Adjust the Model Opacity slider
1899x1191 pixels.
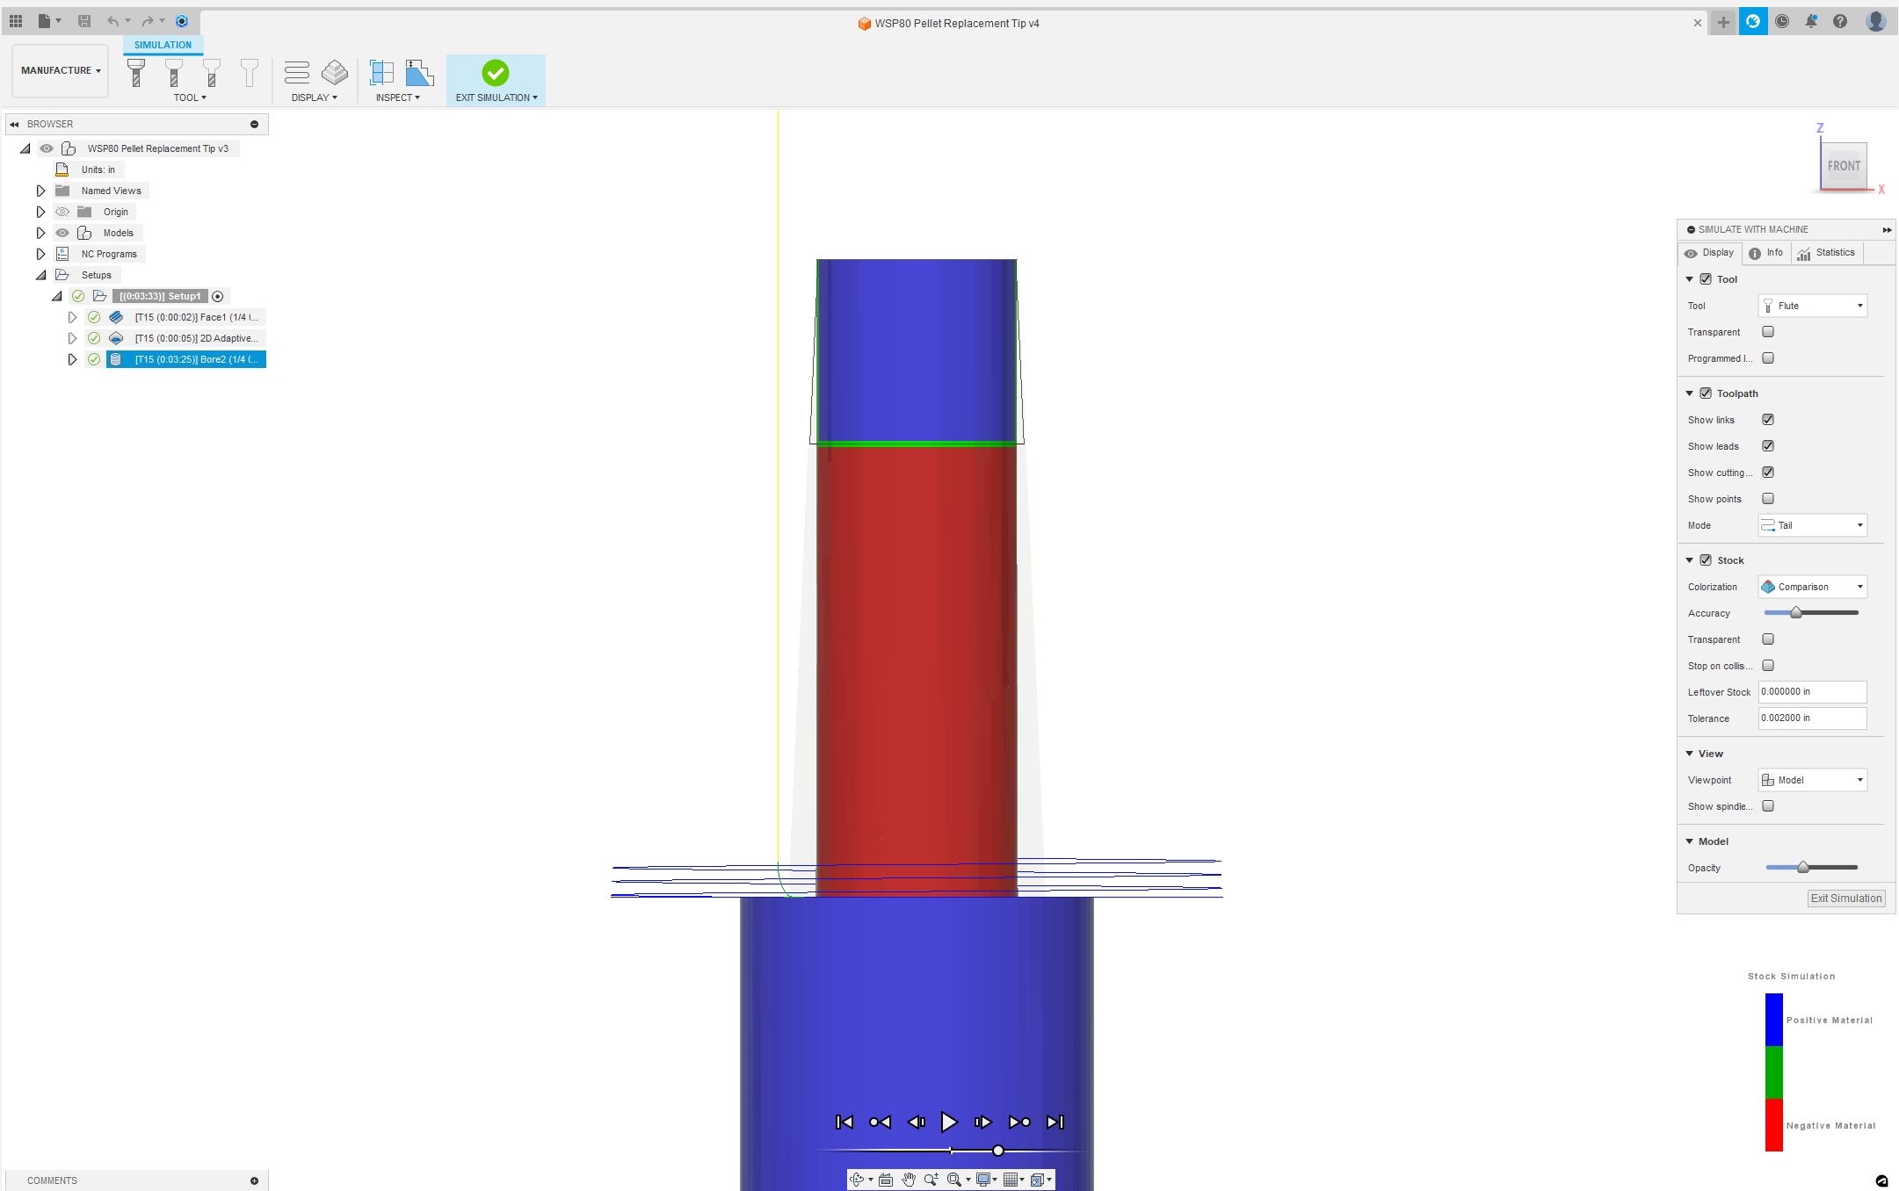(x=1803, y=868)
